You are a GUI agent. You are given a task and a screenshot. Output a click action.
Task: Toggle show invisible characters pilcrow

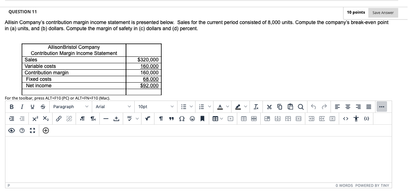161,119
